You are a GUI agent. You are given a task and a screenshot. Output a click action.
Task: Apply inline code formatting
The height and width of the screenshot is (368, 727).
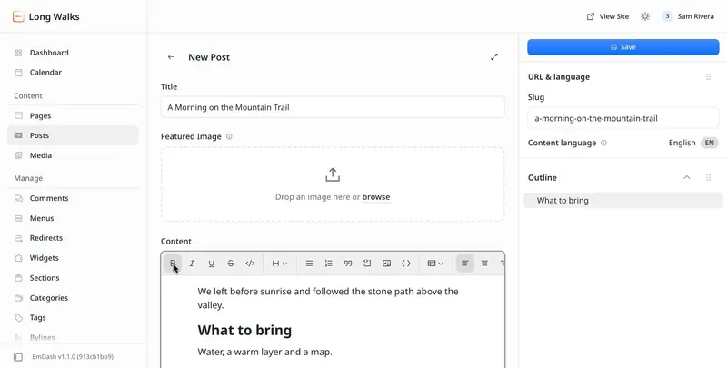coord(251,264)
